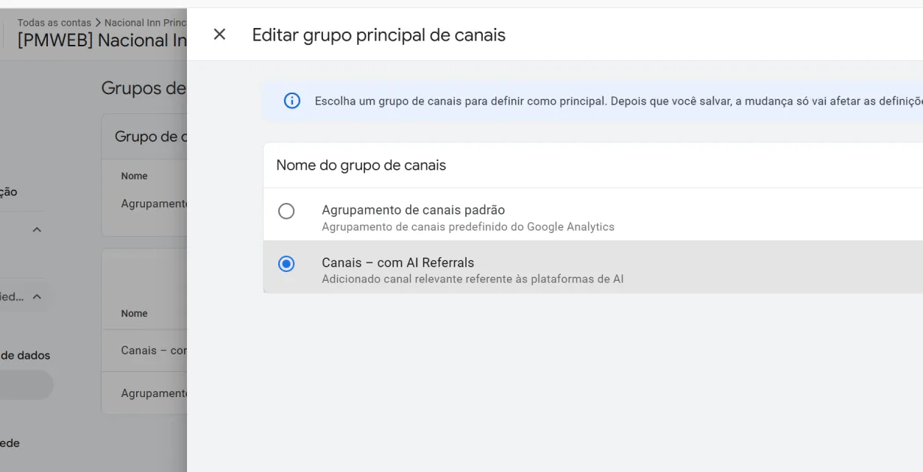Click the Nacional Inn Princ breadcrumb link
The image size is (923, 472).
146,23
